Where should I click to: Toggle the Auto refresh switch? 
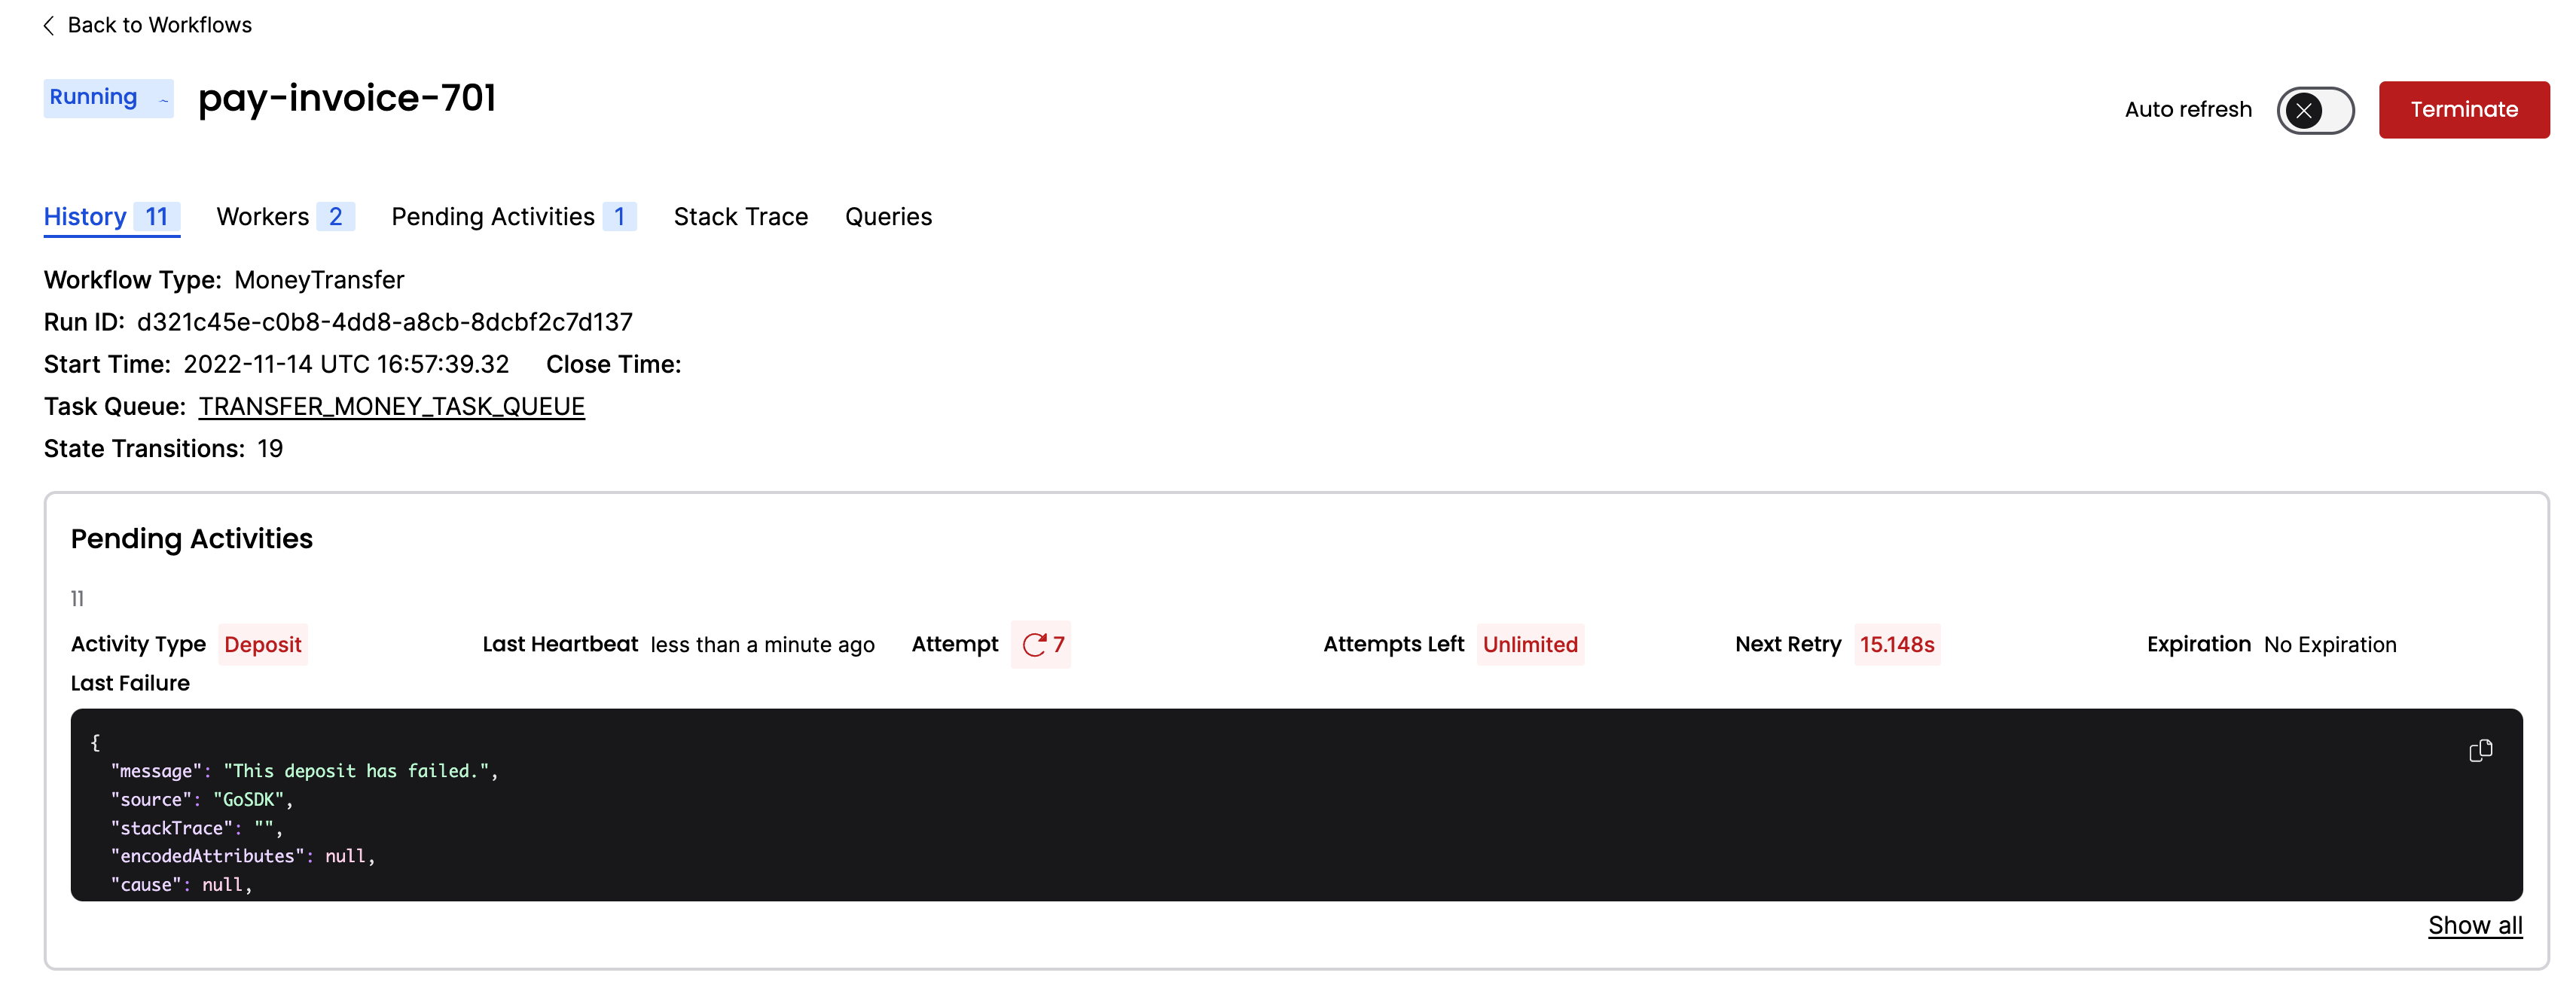click(2315, 110)
